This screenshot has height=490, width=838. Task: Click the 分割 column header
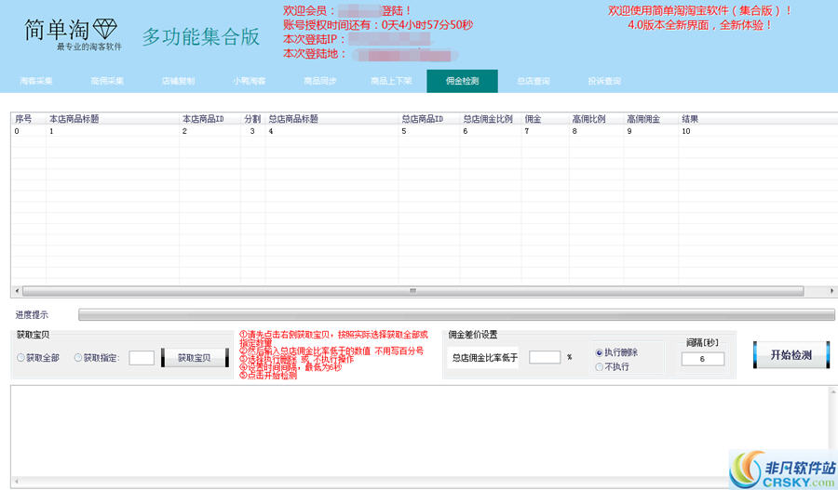(x=252, y=118)
